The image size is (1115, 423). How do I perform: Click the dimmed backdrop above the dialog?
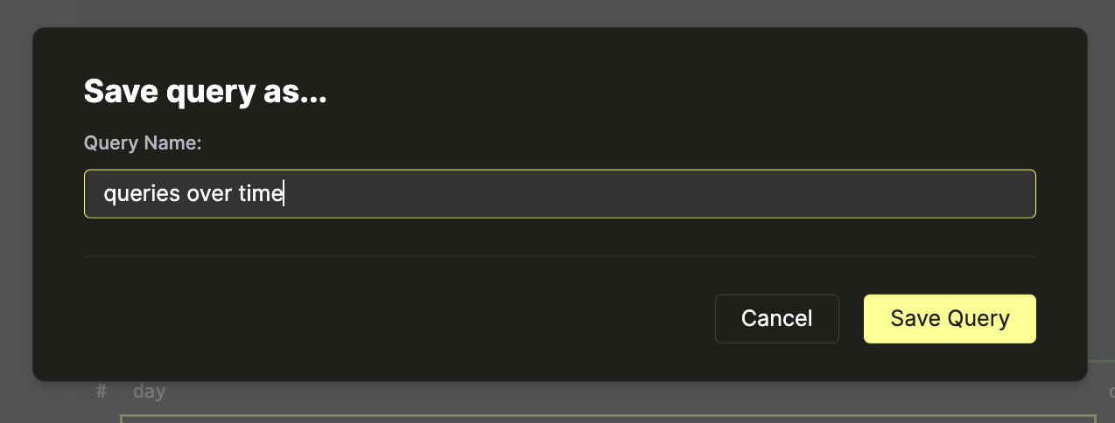click(560, 12)
